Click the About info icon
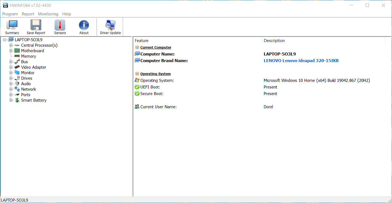 (x=84, y=25)
